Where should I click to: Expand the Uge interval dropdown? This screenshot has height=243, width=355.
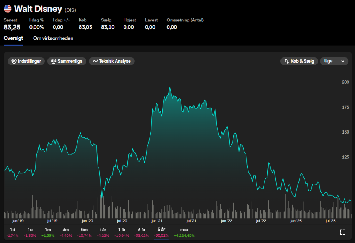334,61
